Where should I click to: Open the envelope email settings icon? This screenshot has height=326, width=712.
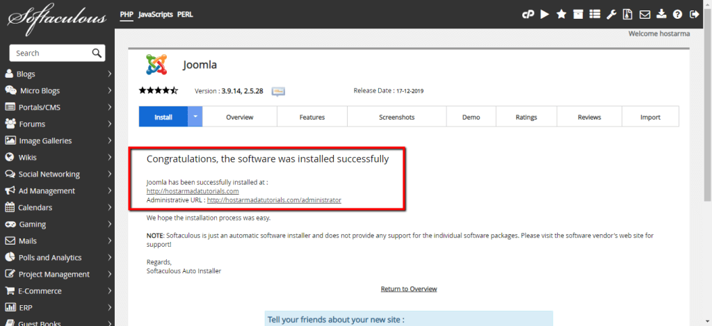(645, 15)
